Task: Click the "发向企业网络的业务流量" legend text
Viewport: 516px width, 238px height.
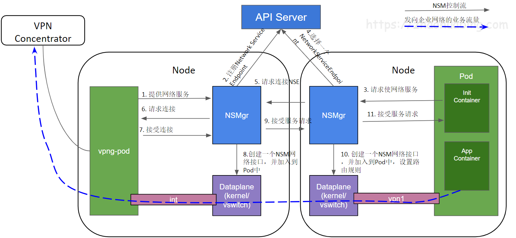Action: click(x=442, y=20)
